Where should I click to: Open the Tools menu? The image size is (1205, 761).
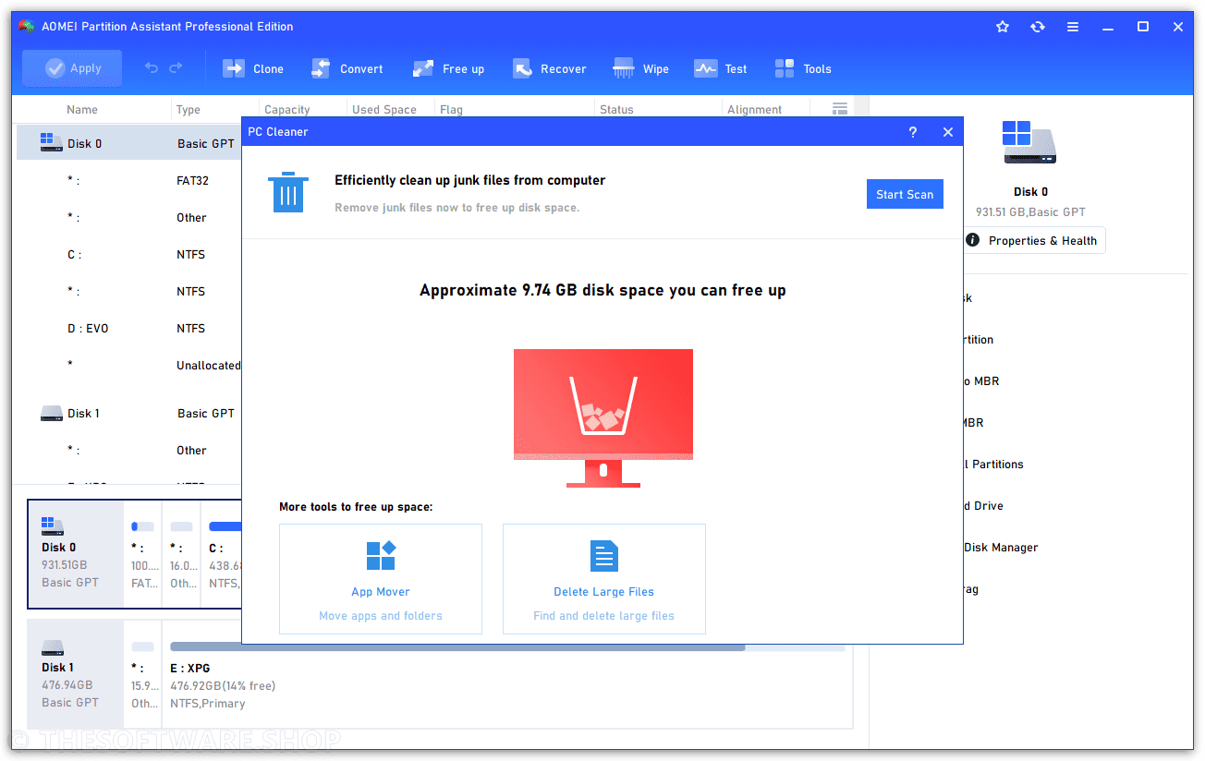tap(803, 68)
